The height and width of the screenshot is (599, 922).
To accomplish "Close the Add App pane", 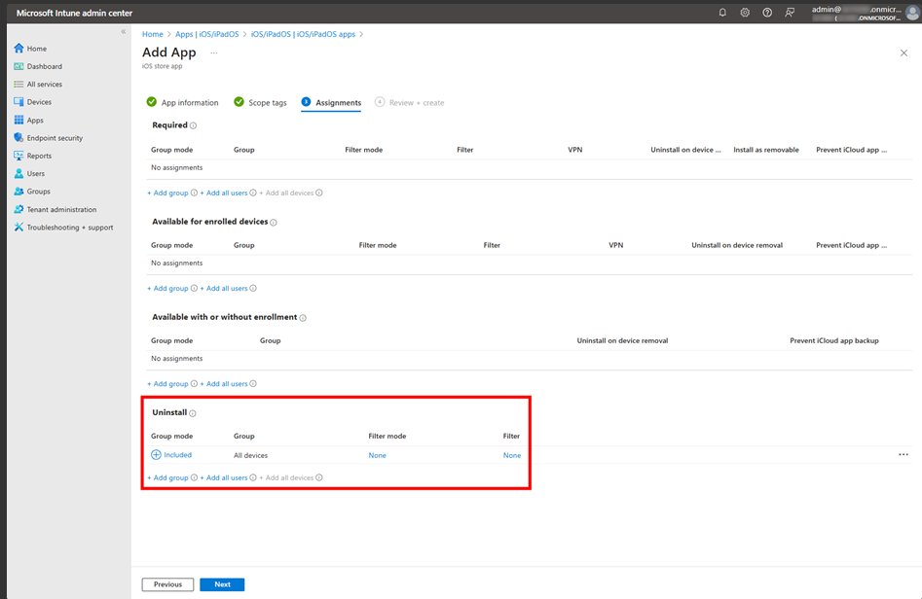I will click(904, 53).
